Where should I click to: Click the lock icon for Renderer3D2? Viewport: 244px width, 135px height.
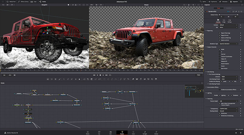coord(239,12)
